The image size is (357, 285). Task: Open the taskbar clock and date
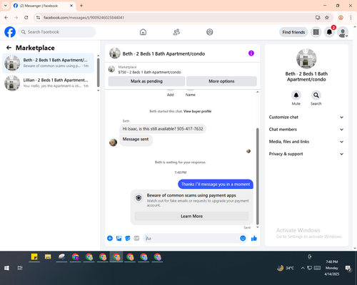coord(332,268)
